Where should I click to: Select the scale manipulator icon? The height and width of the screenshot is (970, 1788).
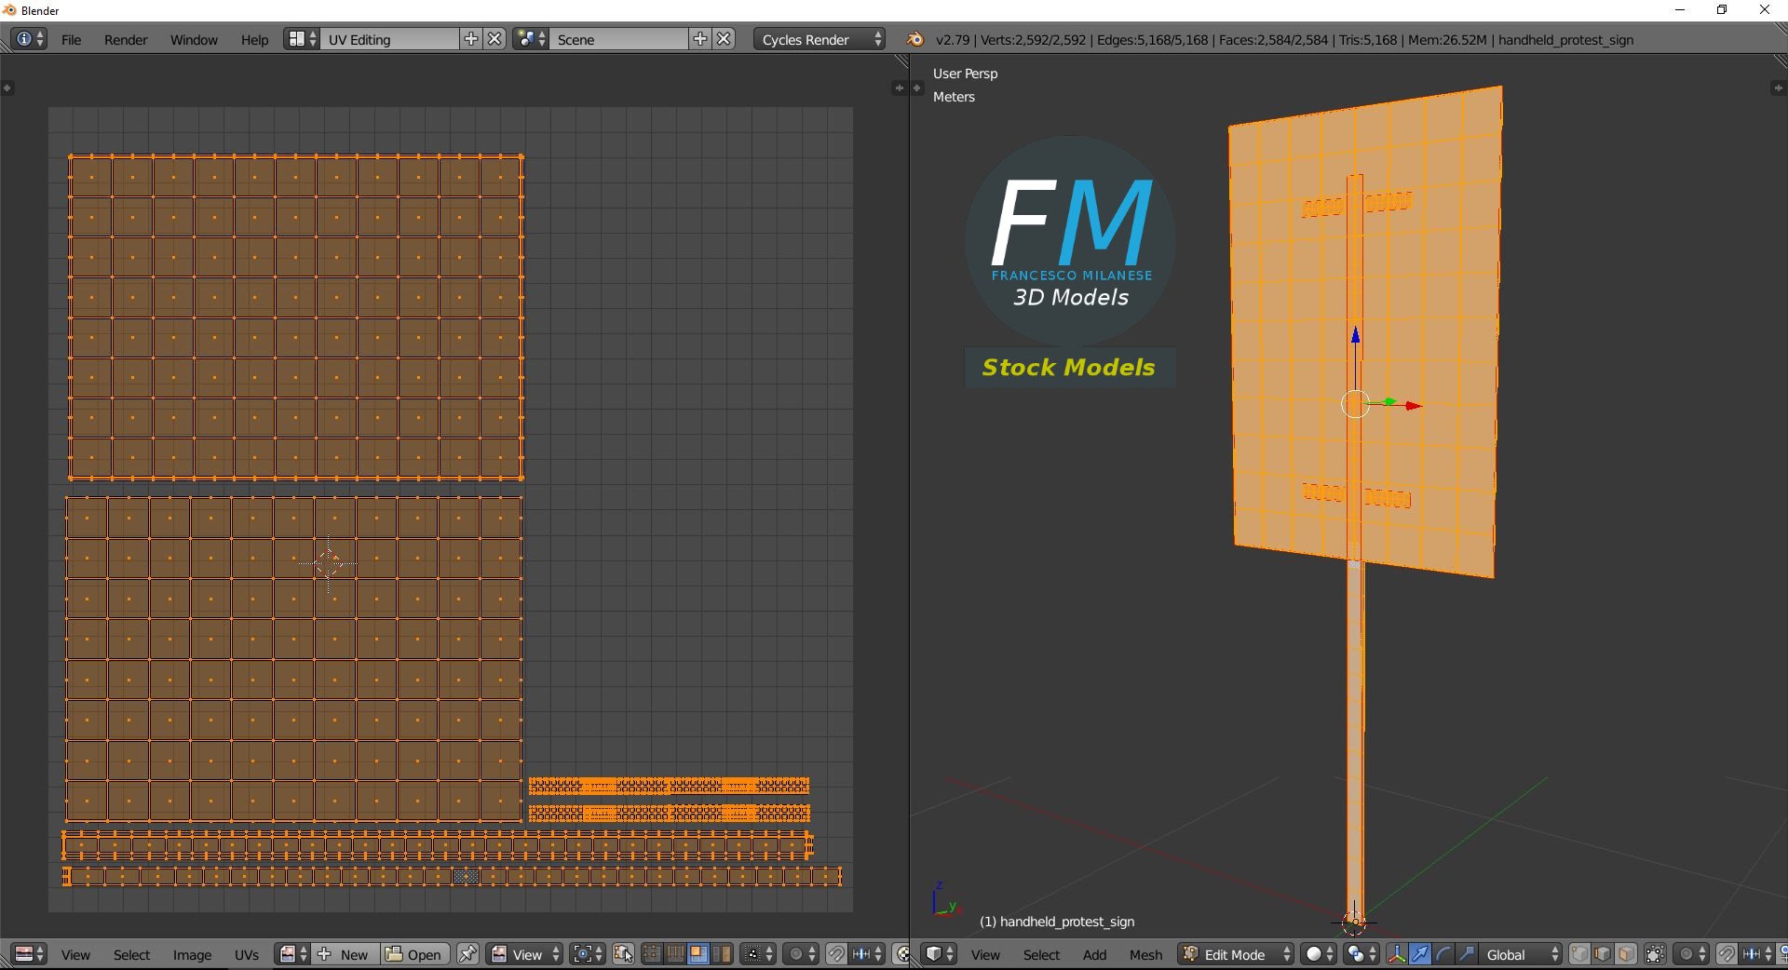point(1466,954)
